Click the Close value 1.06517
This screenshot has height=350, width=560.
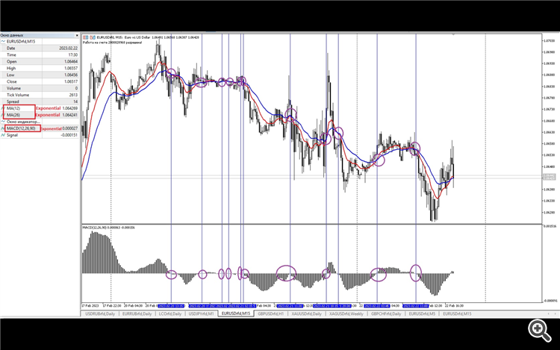click(x=71, y=81)
